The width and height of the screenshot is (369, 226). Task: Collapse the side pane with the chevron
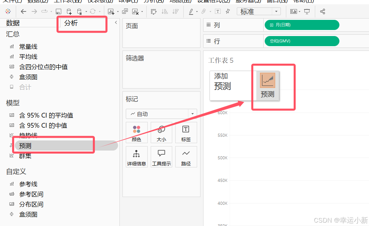point(116,22)
